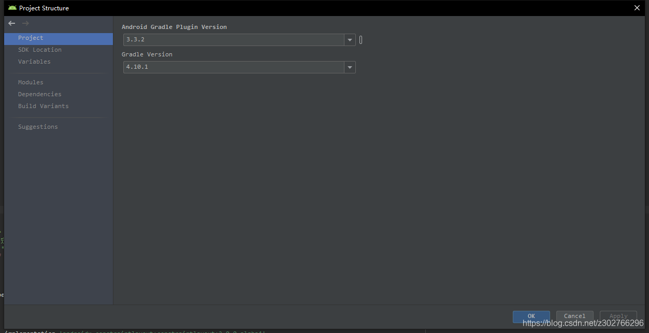Click the small marker beside plugin version field
The height and width of the screenshot is (333, 649).
[x=361, y=40]
